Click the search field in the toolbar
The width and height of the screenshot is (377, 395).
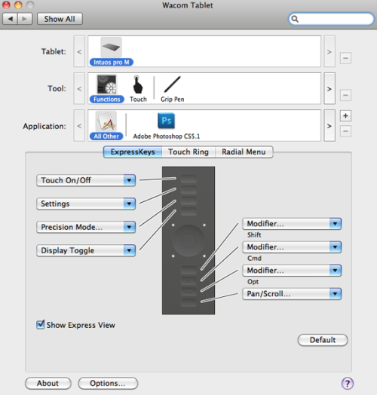click(x=331, y=19)
